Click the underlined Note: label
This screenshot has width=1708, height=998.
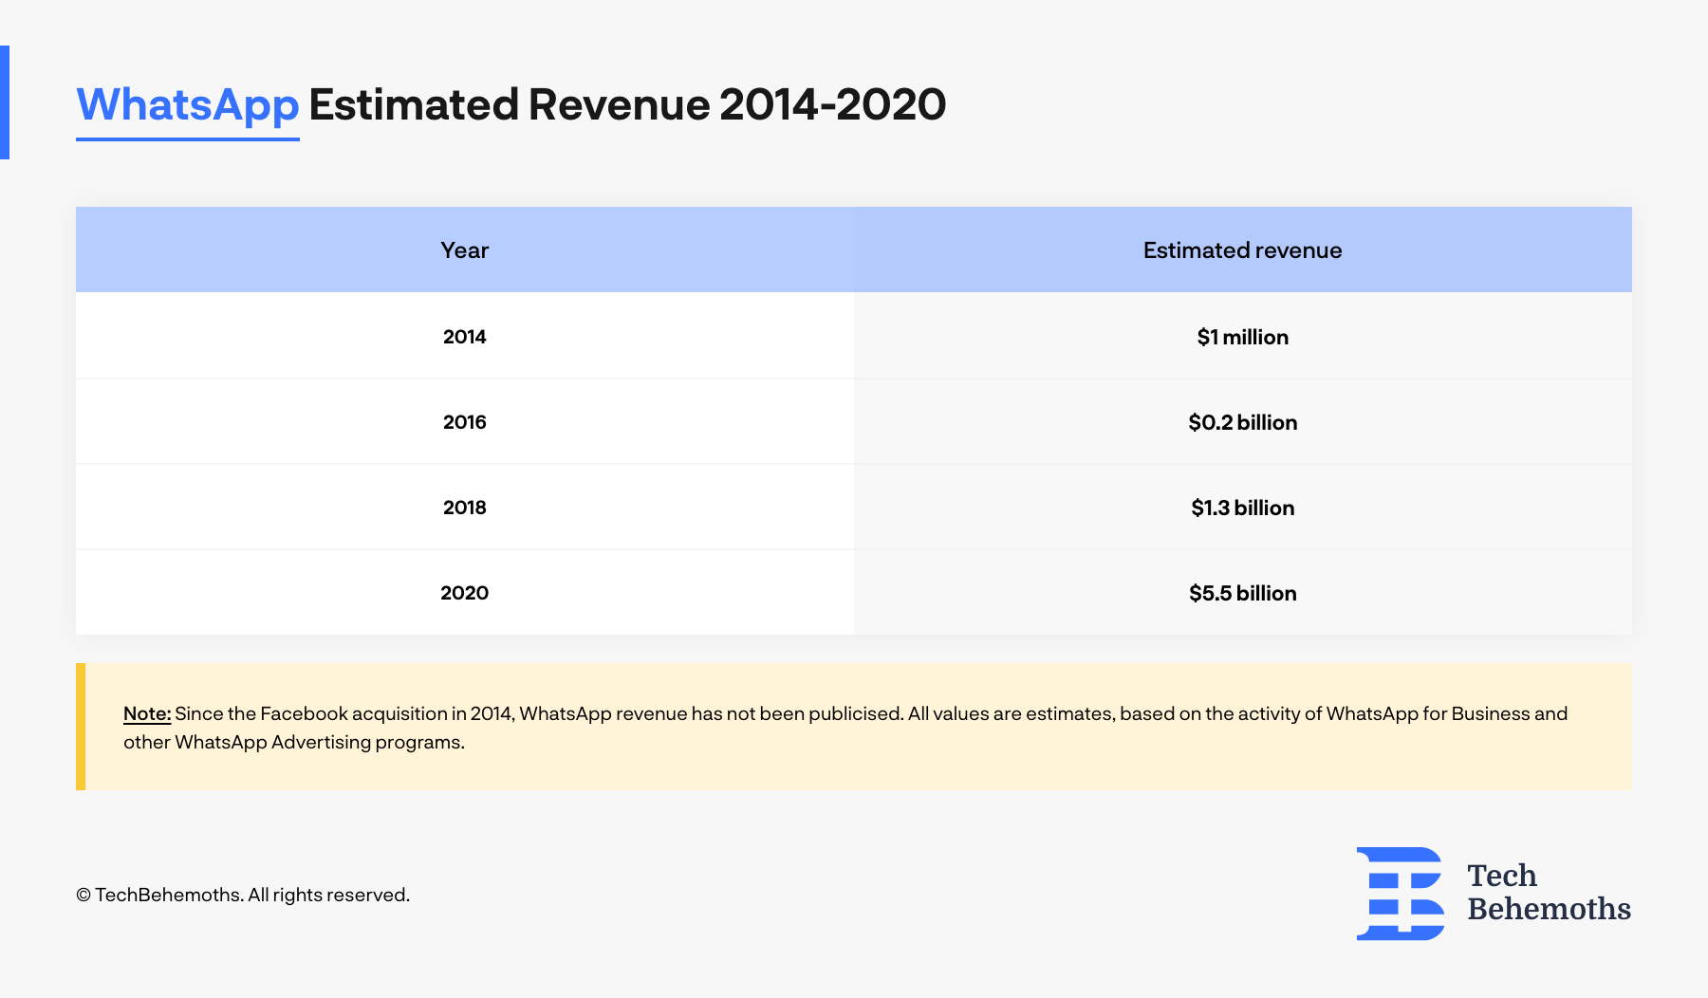coord(147,713)
